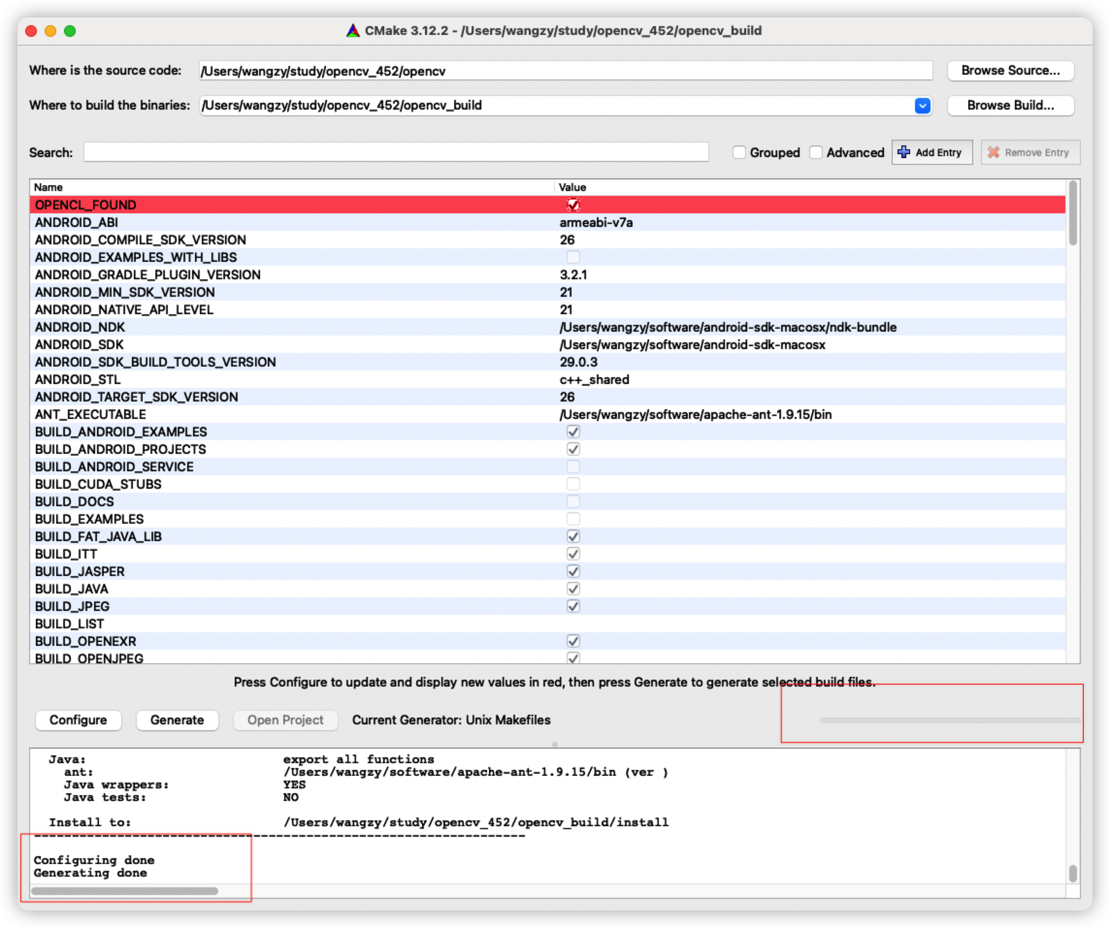This screenshot has height=928, width=1110.
Task: Check ANDROID_EXAMPLES_WITH_LIBS checkbox
Action: 573,257
